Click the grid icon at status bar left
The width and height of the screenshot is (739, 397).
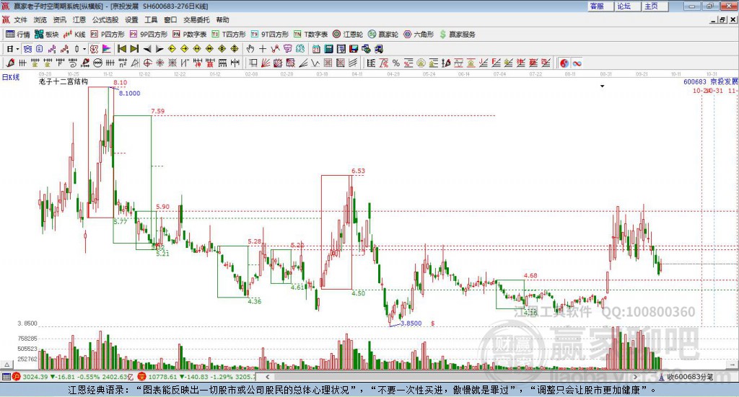tap(6, 377)
